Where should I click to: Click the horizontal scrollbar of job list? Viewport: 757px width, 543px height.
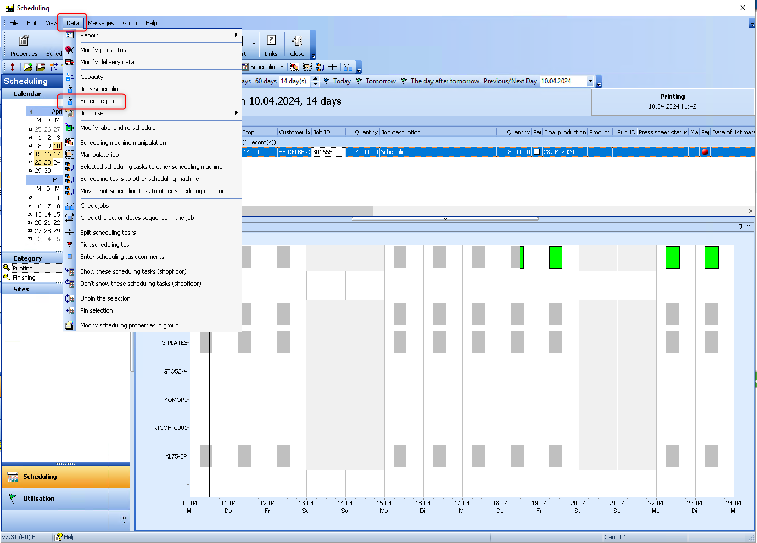[307, 211]
